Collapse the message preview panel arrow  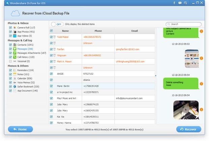pyautogui.click(x=156, y=76)
